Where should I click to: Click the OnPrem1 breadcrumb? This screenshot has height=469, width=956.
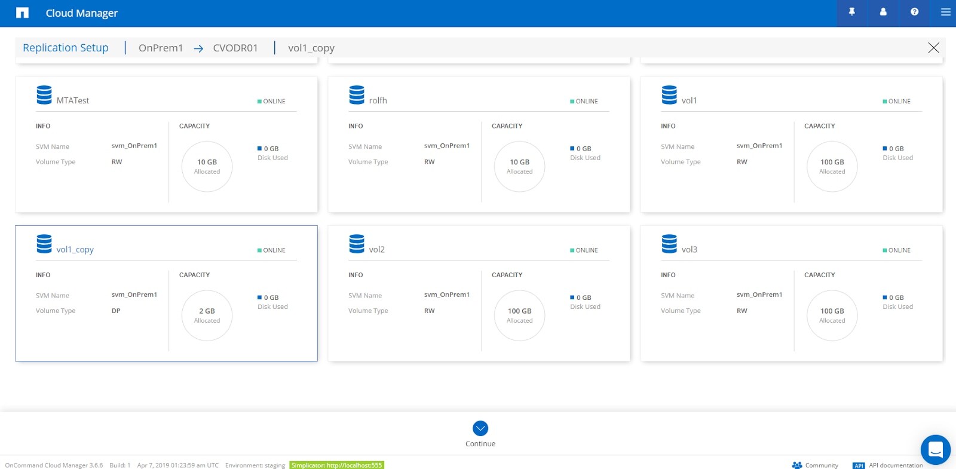pos(161,48)
